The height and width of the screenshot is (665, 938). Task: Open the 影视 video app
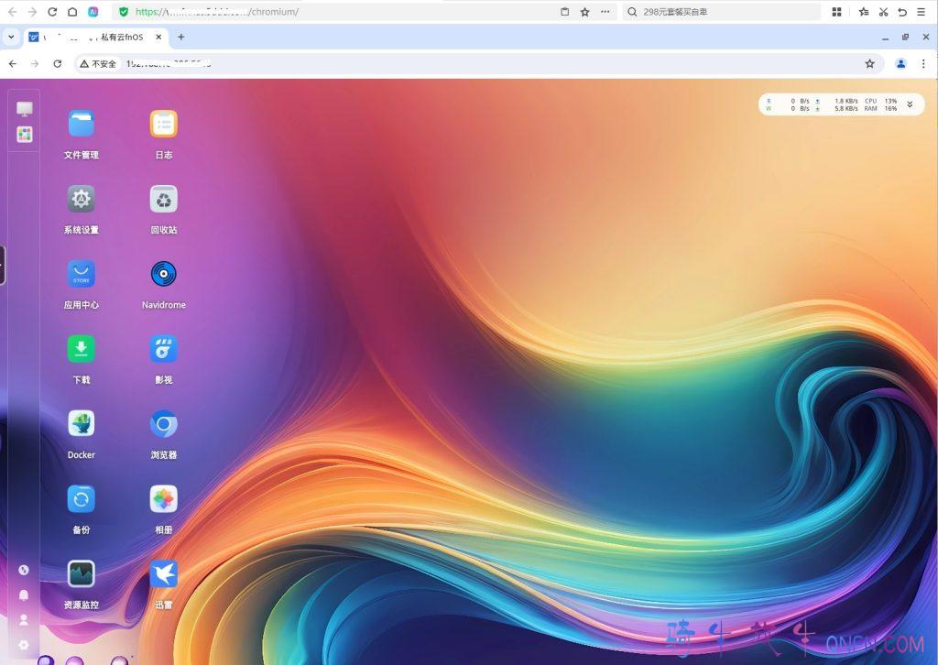163,350
